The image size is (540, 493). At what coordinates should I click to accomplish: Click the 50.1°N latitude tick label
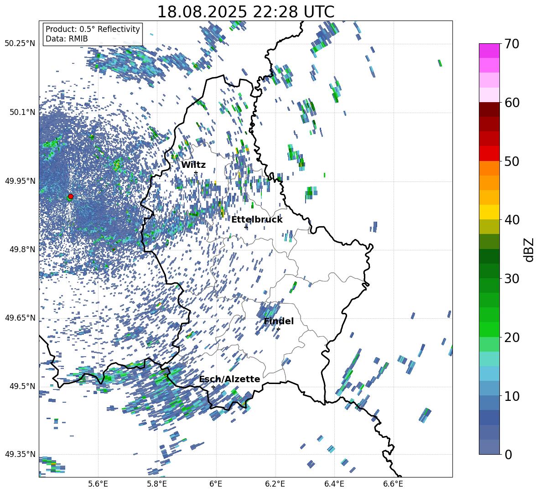pos(22,112)
